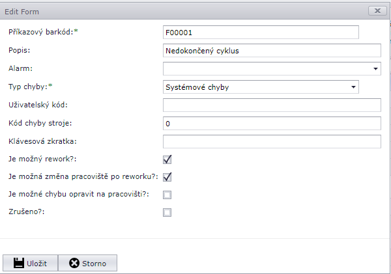
Task: Click the floppy disk icon on Uložit
Action: tap(19, 263)
